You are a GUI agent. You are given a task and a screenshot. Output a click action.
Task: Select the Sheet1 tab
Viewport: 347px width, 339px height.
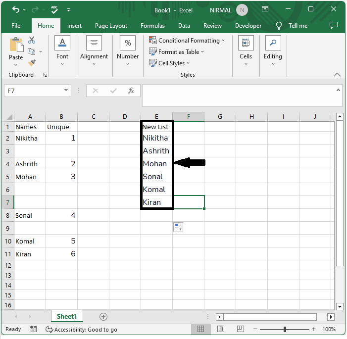point(67,316)
